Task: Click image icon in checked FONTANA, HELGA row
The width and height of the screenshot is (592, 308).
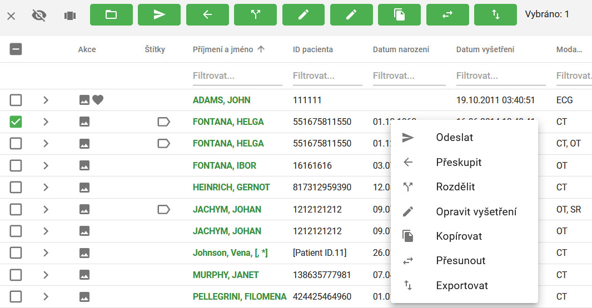Action: (x=84, y=122)
